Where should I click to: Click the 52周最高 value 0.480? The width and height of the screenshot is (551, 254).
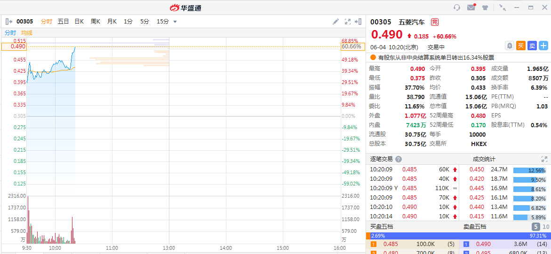point(478,115)
